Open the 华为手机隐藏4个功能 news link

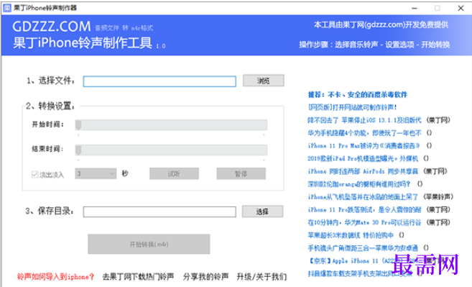[x=364, y=132]
